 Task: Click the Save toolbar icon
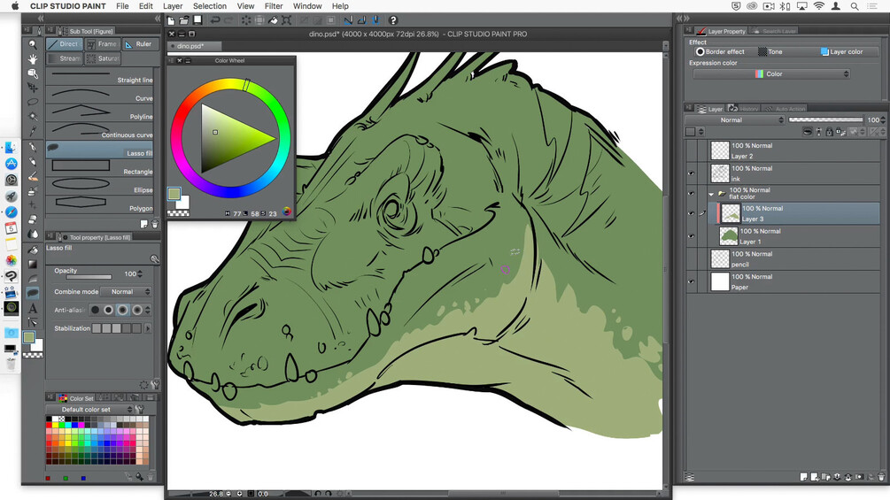pos(197,20)
